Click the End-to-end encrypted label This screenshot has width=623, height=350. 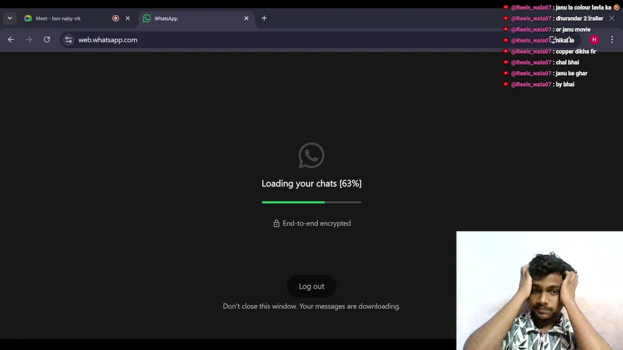[x=317, y=223]
